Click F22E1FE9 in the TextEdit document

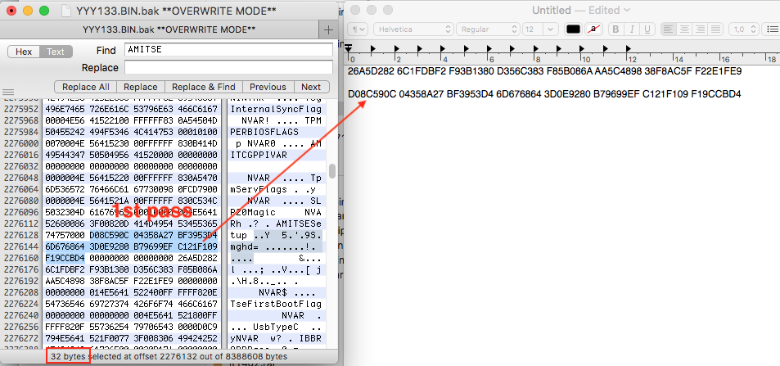click(x=719, y=71)
